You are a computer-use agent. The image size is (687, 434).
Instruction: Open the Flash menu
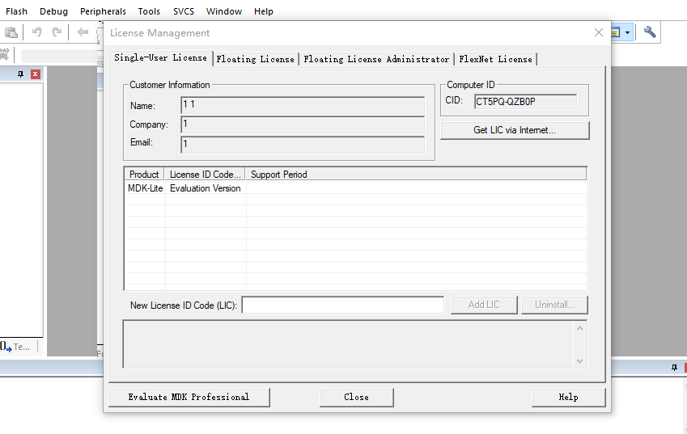coord(17,11)
